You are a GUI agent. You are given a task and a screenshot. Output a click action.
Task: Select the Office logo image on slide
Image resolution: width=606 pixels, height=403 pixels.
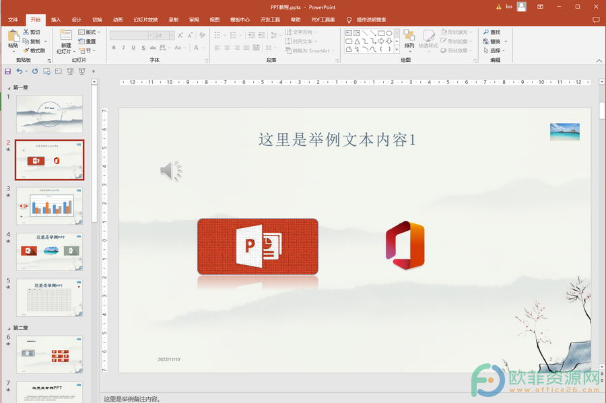coord(405,246)
